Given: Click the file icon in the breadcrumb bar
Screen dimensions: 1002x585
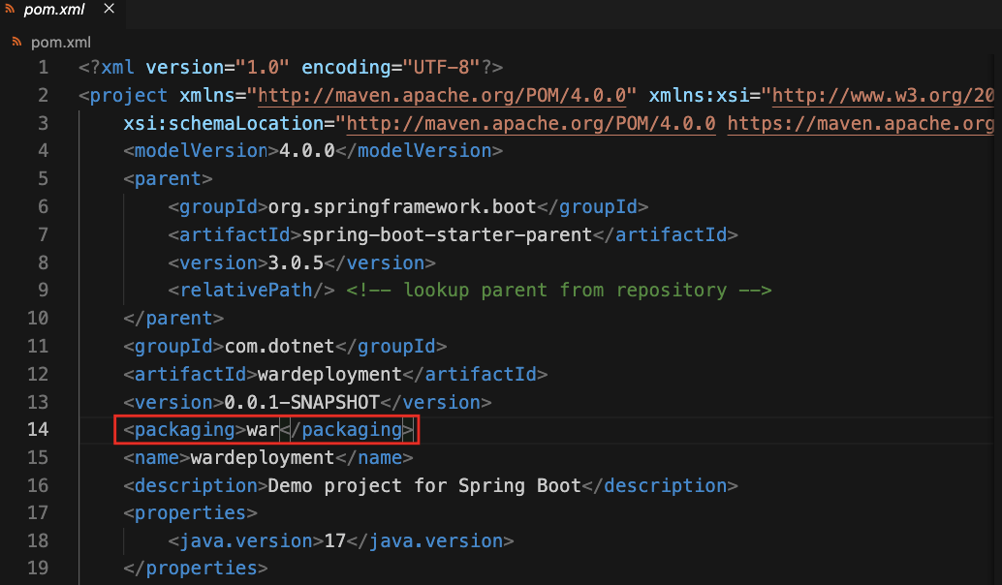Looking at the screenshot, I should click(16, 43).
